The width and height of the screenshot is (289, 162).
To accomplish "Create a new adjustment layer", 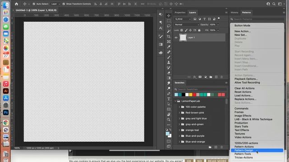I will [205, 77].
